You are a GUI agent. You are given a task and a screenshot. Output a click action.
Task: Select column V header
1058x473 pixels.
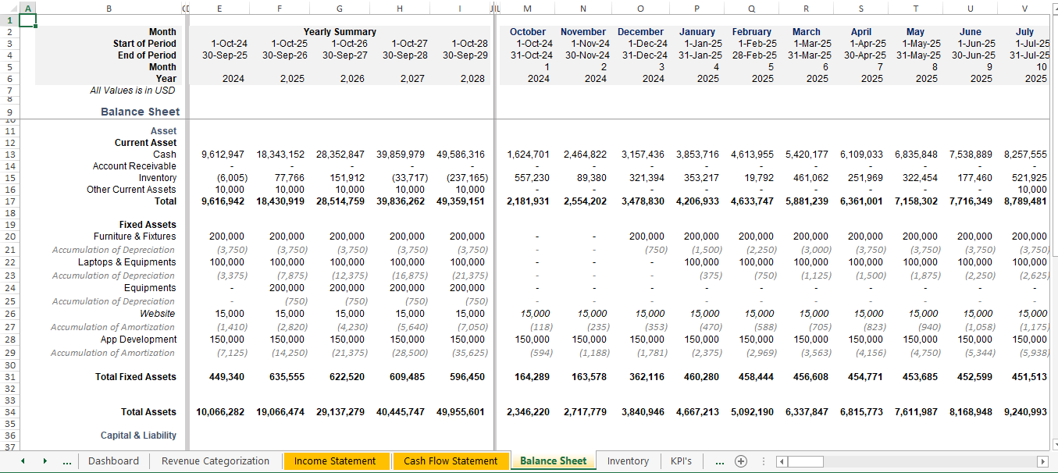pyautogui.click(x=1024, y=8)
